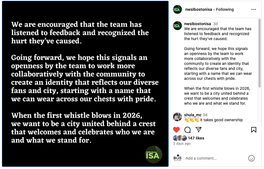Screen dimensions: 264x169
Task: Click the 3 days ago timestamp
Action: point(182,144)
